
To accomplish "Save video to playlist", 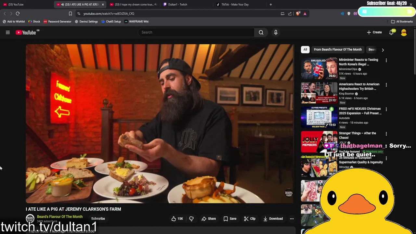I will [x=230, y=219].
